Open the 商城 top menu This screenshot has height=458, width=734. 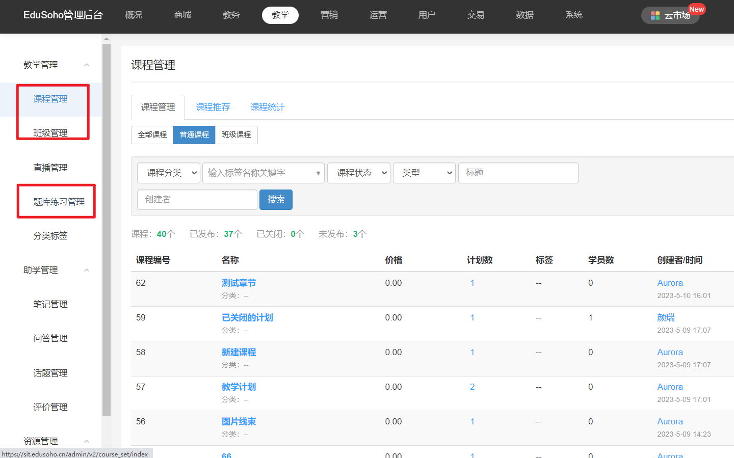[182, 15]
